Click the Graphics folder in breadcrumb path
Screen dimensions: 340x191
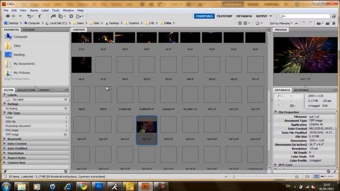click(x=134, y=23)
